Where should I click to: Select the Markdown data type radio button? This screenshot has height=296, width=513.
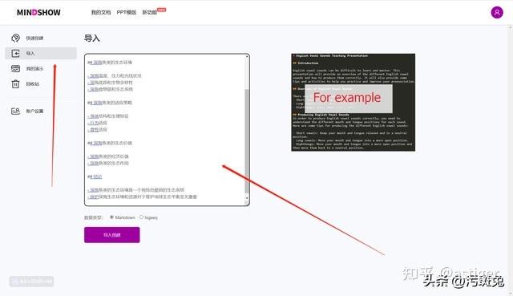pos(111,217)
